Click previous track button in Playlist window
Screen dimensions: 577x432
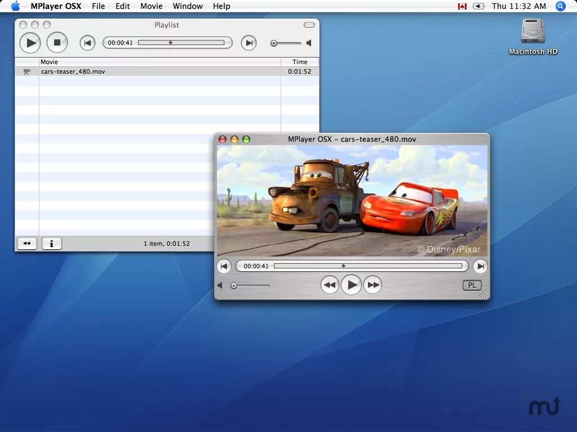tap(87, 43)
